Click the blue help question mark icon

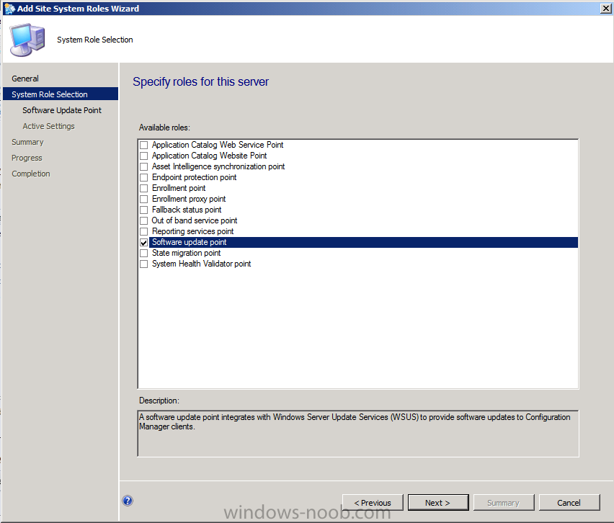[128, 501]
